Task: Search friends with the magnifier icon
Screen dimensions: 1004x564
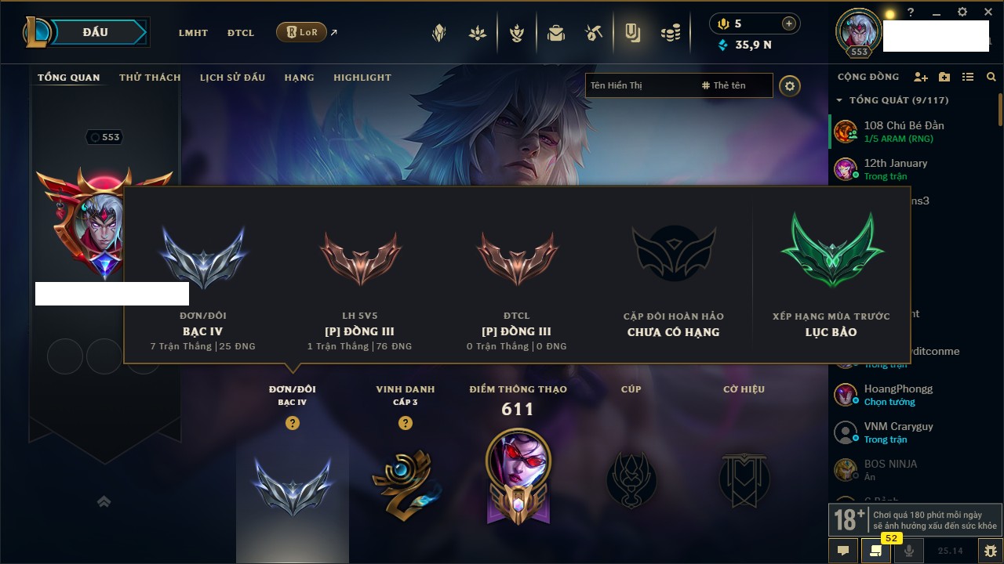Action: click(x=991, y=77)
